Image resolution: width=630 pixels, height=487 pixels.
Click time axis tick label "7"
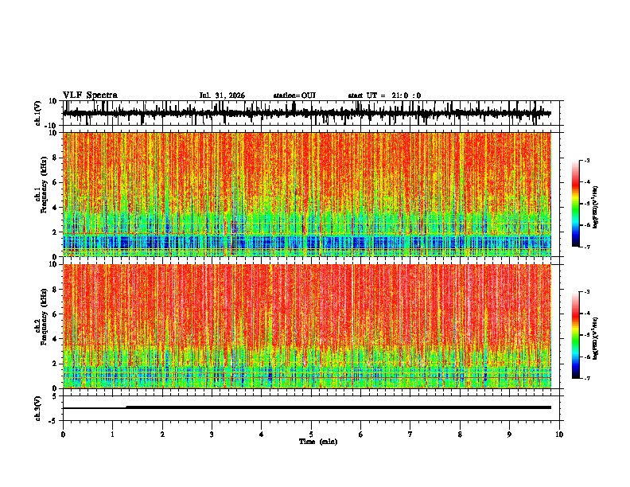coord(410,434)
